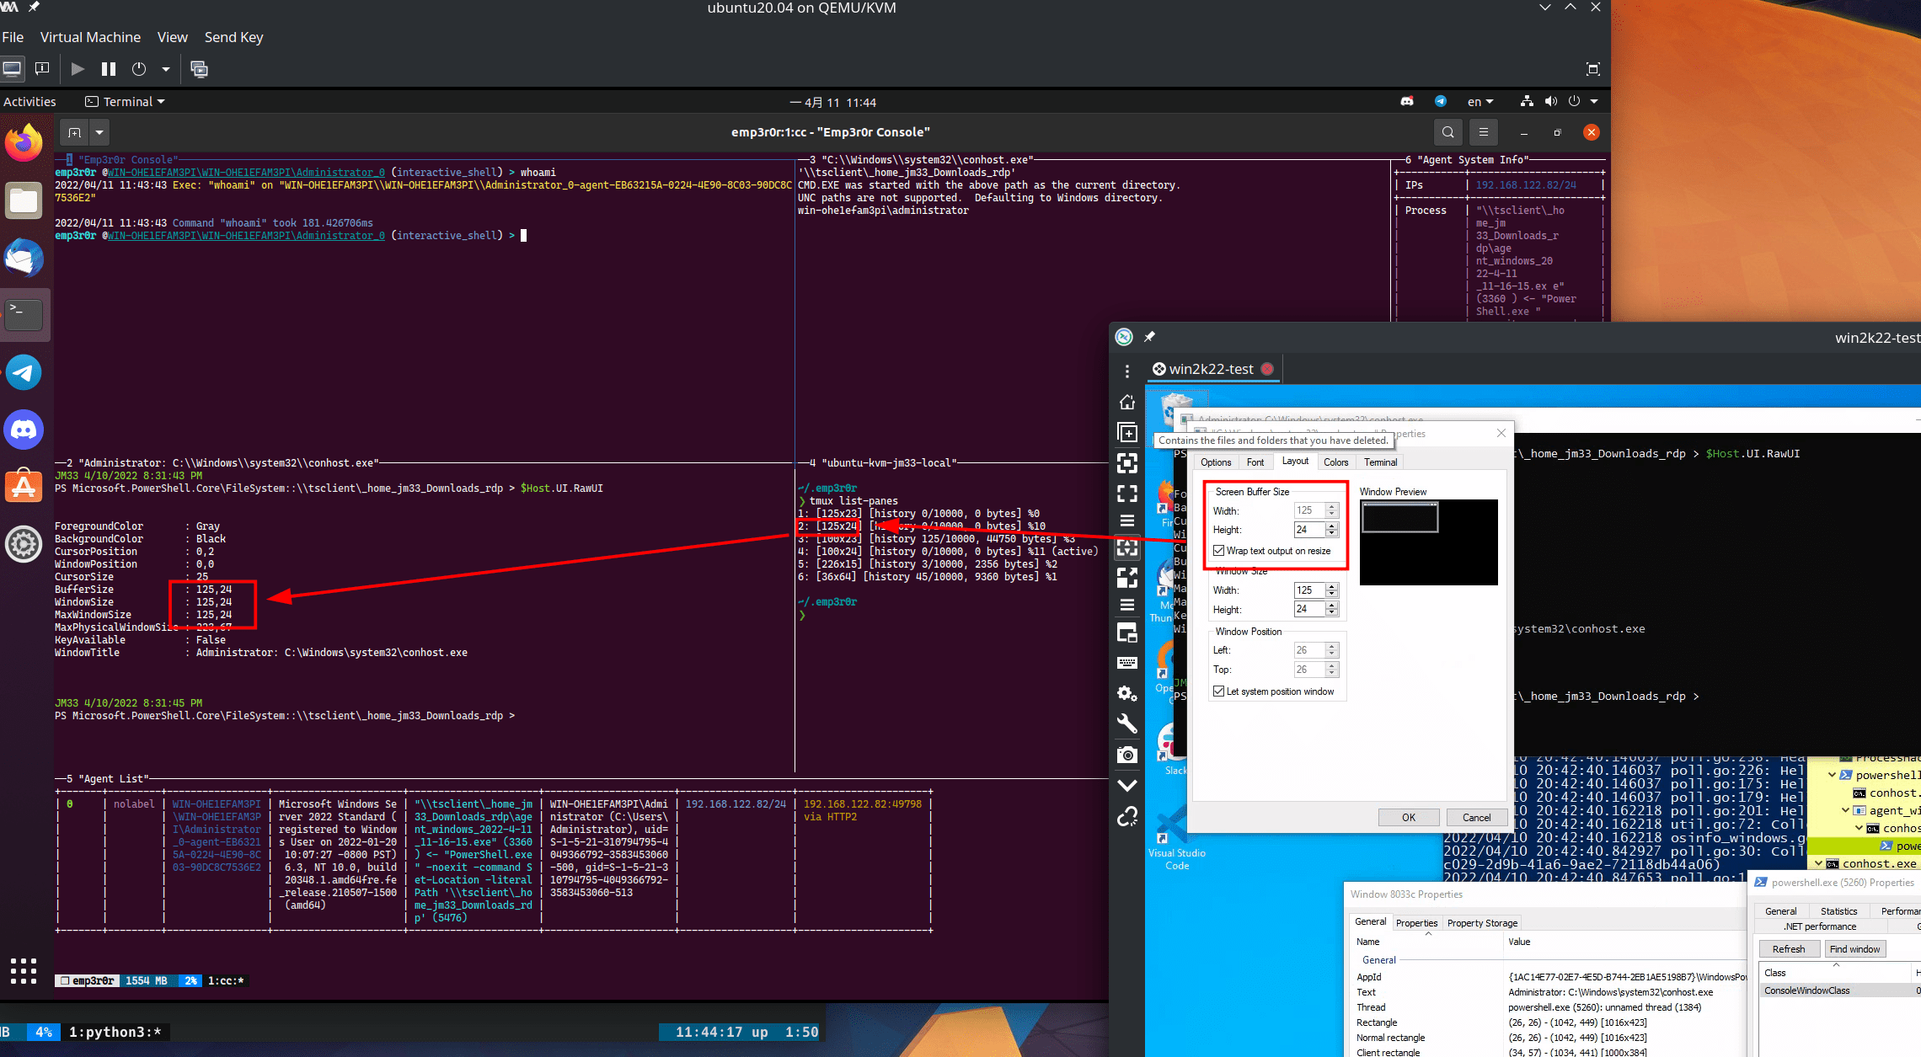1921x1057 pixels.
Task: Click the Find window button
Action: click(x=1854, y=949)
